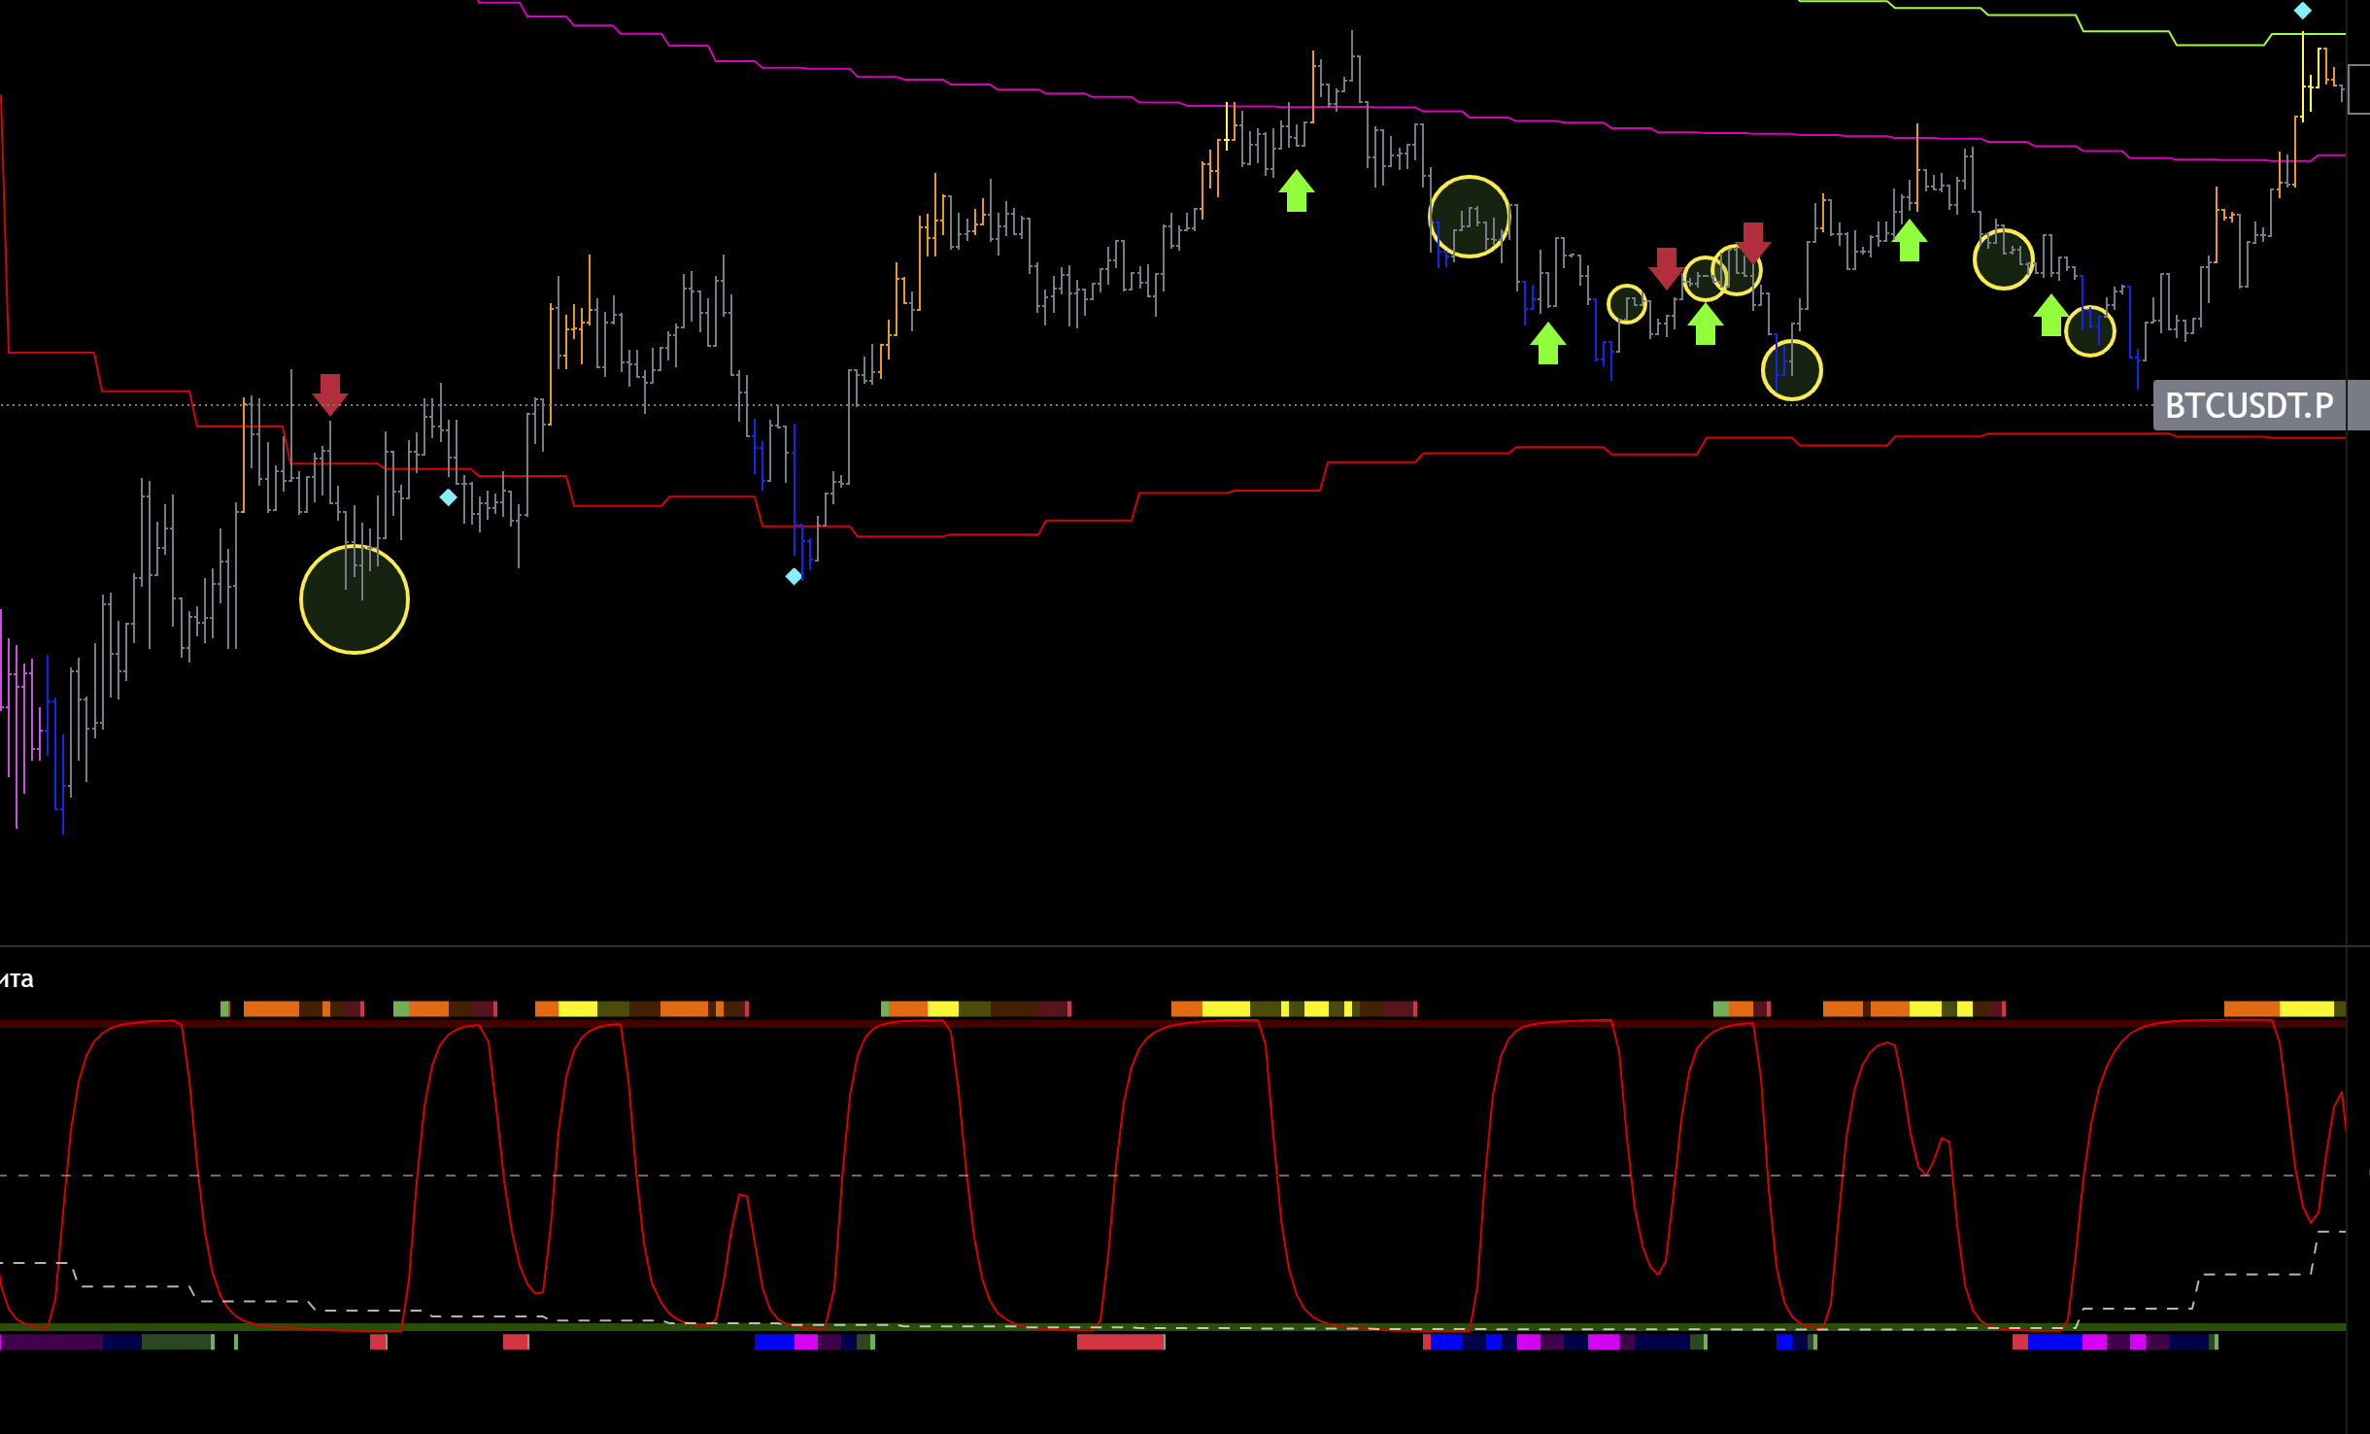2370x1434 pixels.
Task: Click the cyan diamond nearest the far-left red arrow
Action: click(448, 497)
